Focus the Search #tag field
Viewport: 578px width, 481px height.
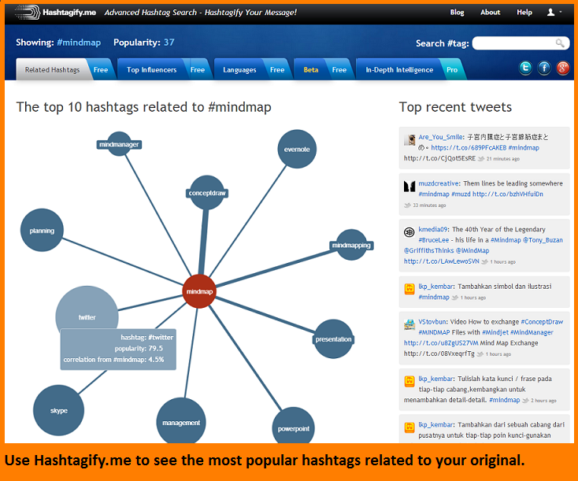click(521, 43)
